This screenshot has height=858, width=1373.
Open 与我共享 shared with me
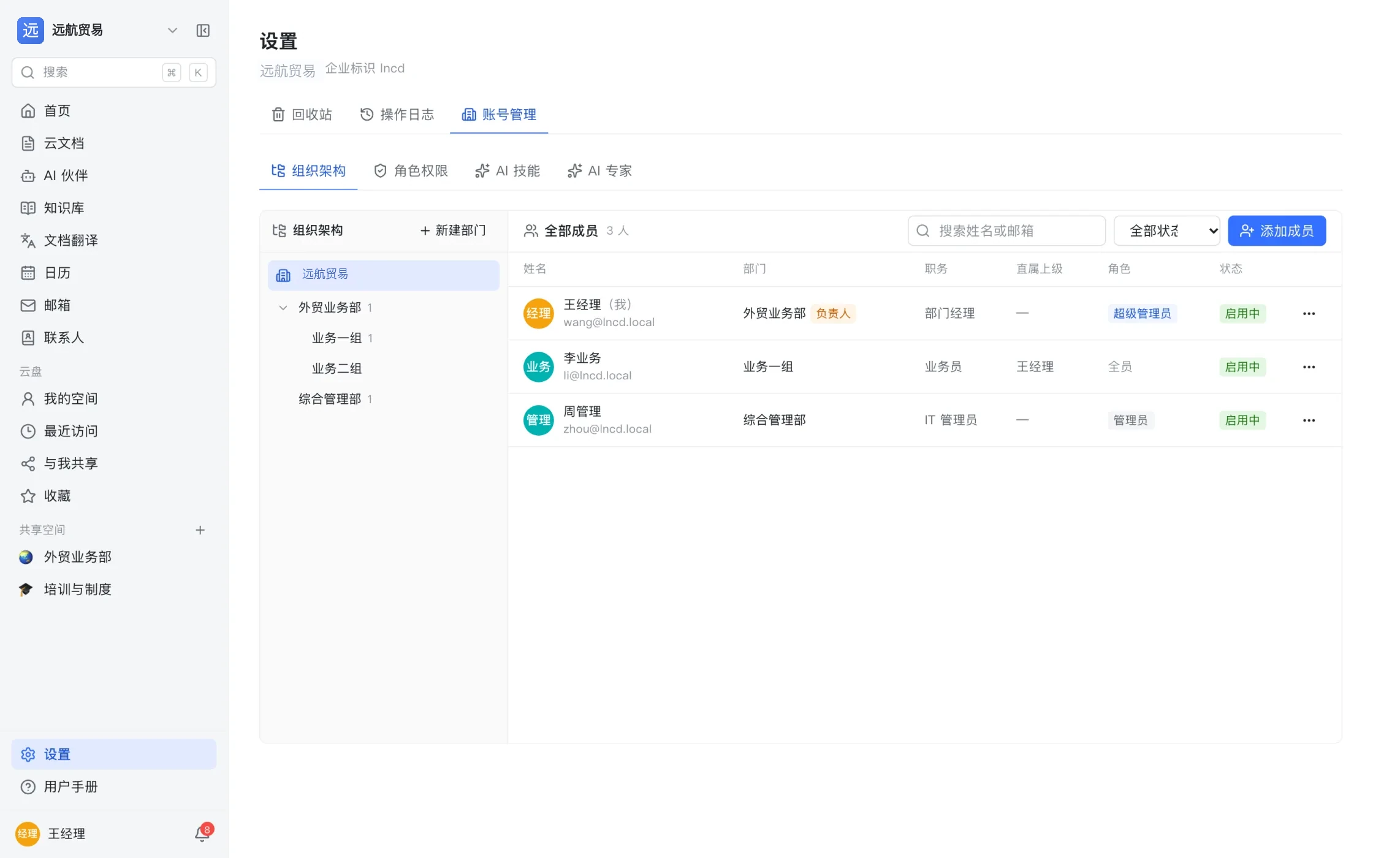coord(114,464)
